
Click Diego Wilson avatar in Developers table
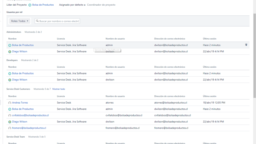[10, 80]
